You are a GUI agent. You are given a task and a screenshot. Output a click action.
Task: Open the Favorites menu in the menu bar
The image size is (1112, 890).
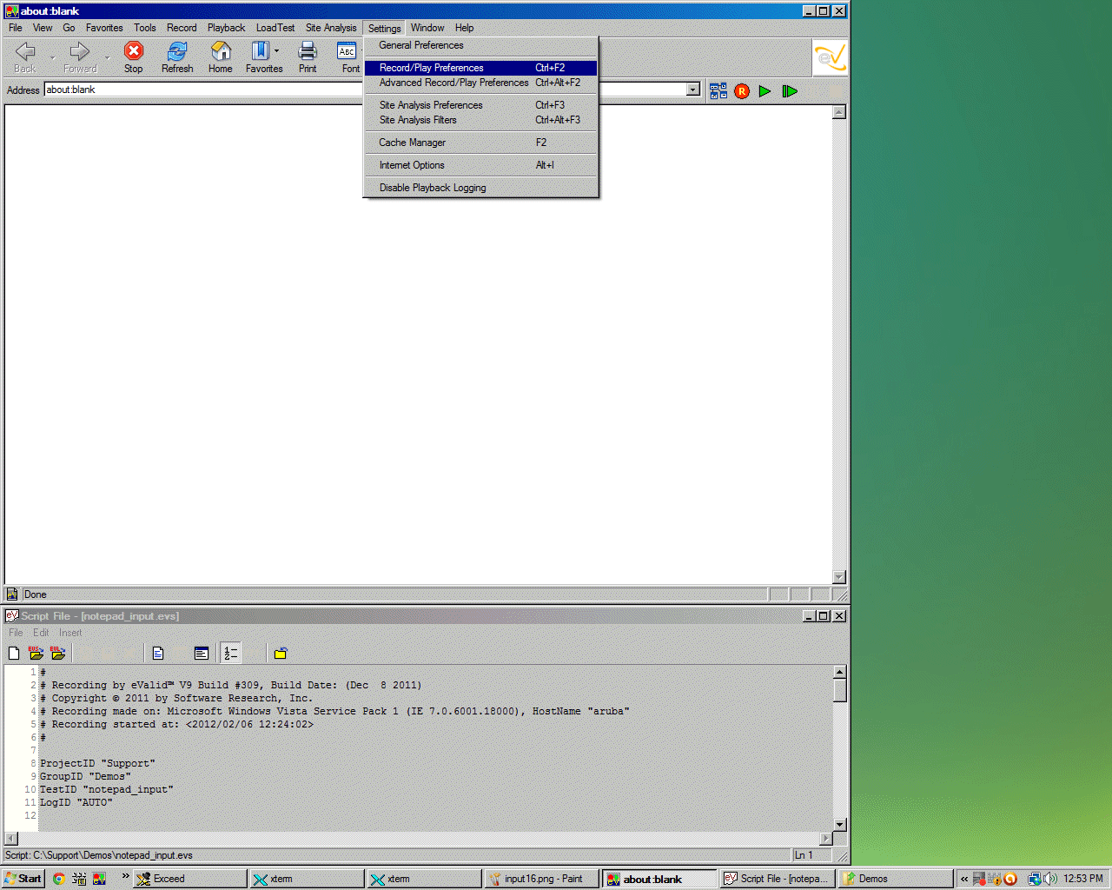[104, 28]
